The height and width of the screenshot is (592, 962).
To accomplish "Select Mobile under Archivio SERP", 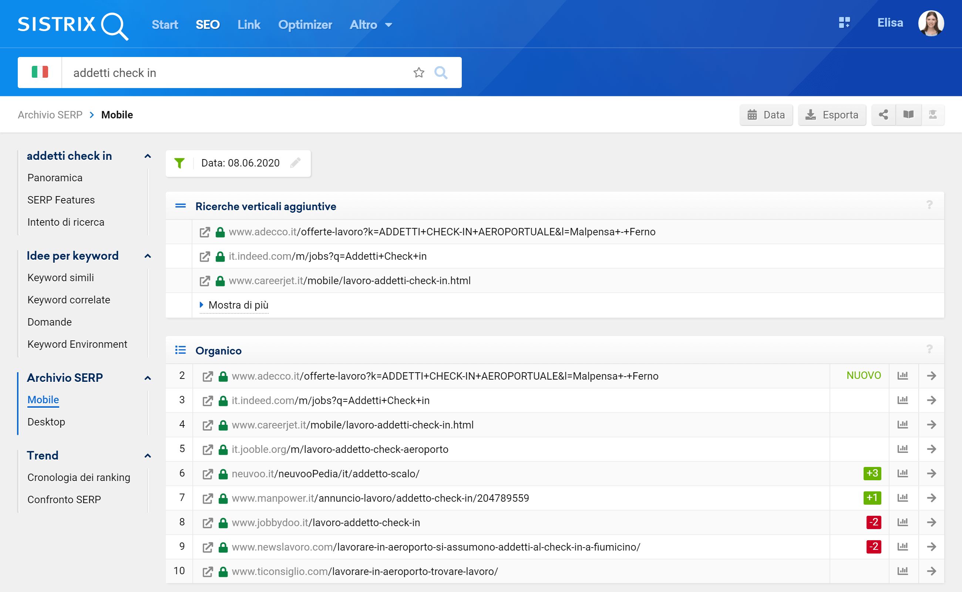I will click(43, 400).
